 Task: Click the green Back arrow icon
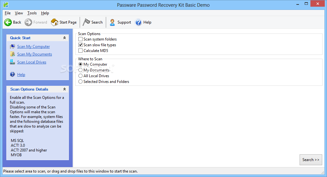pos(8,22)
